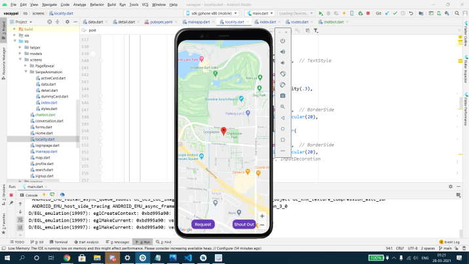Click the emulator power button

tap(283, 41)
